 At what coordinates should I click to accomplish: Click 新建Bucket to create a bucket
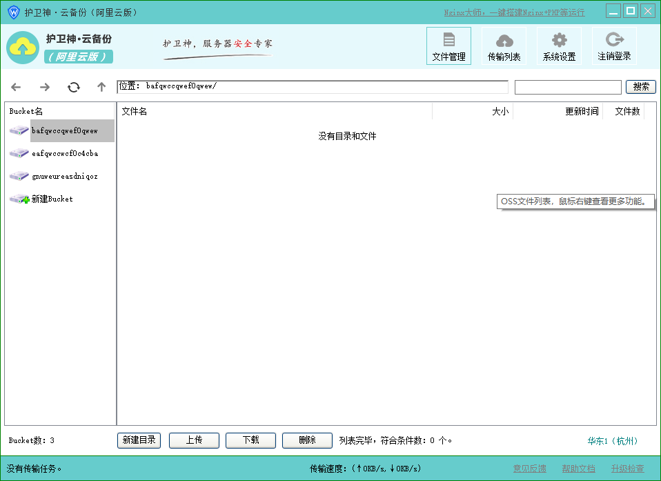52,199
